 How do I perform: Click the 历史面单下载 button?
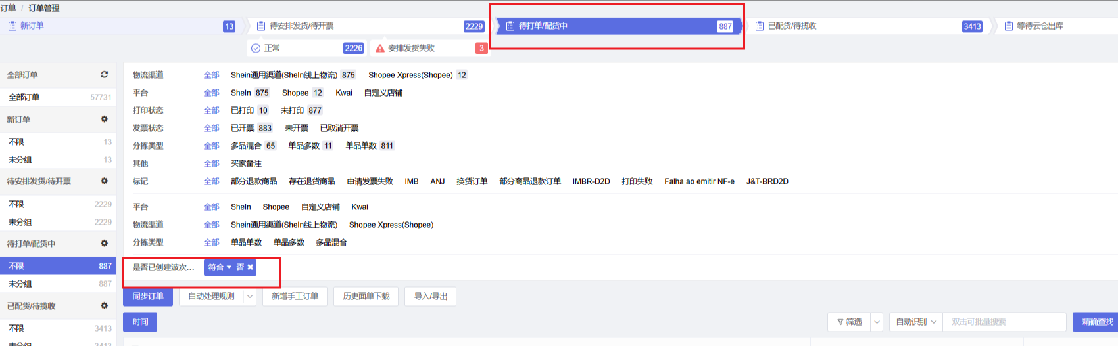[x=366, y=297]
